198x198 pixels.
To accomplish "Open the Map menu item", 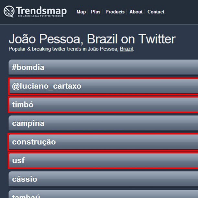I will point(81,12).
